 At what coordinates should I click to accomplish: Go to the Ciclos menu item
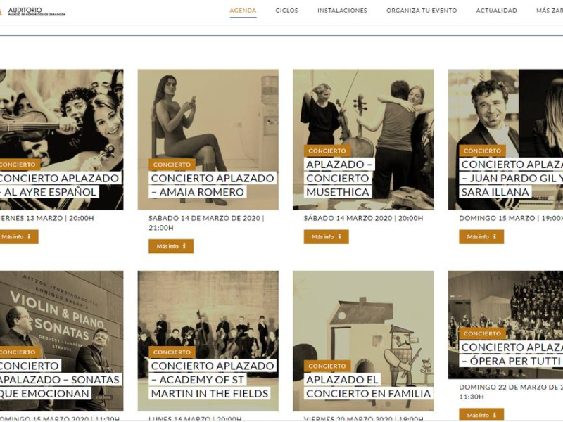click(286, 11)
